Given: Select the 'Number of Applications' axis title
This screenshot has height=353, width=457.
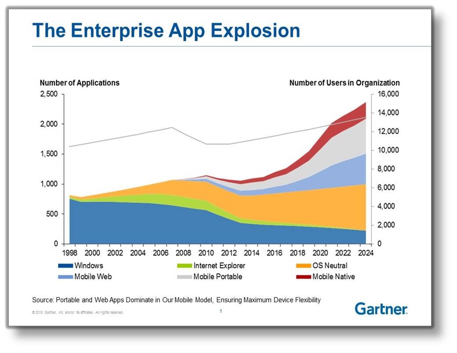Looking at the screenshot, I should 80,83.
